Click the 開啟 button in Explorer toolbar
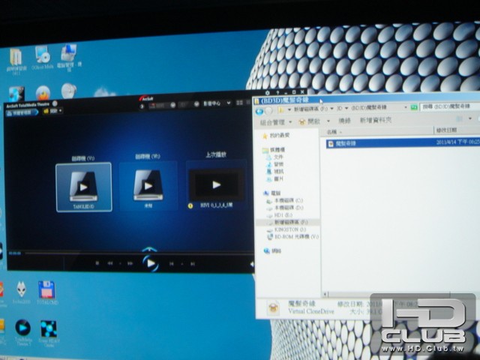The image size is (480, 360). (310, 121)
